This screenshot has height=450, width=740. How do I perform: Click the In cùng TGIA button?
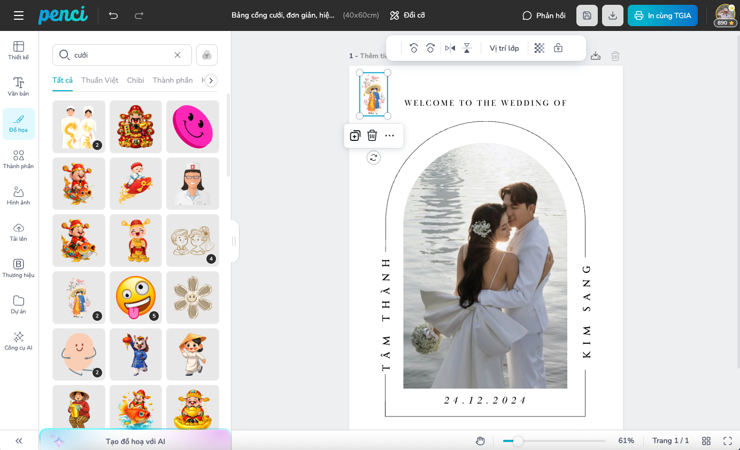coord(662,15)
